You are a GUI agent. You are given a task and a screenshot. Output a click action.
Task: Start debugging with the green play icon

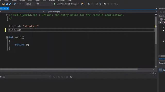tap(55, 4)
